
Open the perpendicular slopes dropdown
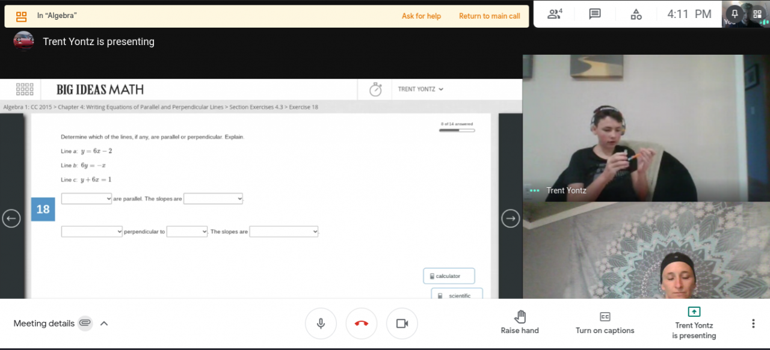(284, 232)
